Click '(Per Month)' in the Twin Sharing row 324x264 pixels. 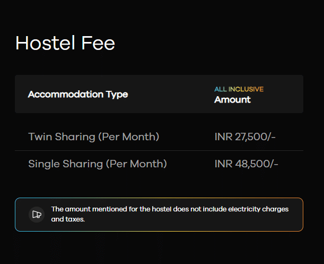pos(129,137)
